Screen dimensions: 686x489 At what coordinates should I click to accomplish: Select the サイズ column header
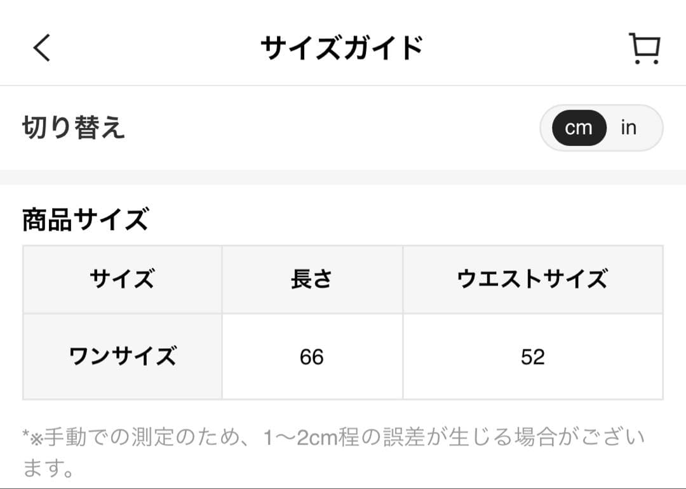(122, 279)
